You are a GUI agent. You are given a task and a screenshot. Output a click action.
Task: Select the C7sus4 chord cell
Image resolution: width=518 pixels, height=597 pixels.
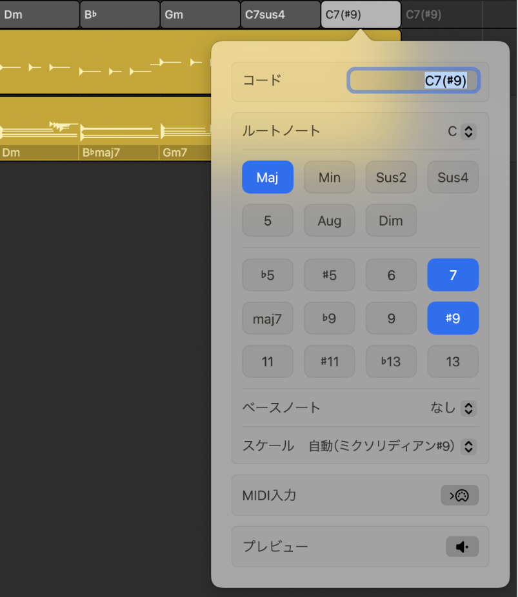click(x=277, y=14)
